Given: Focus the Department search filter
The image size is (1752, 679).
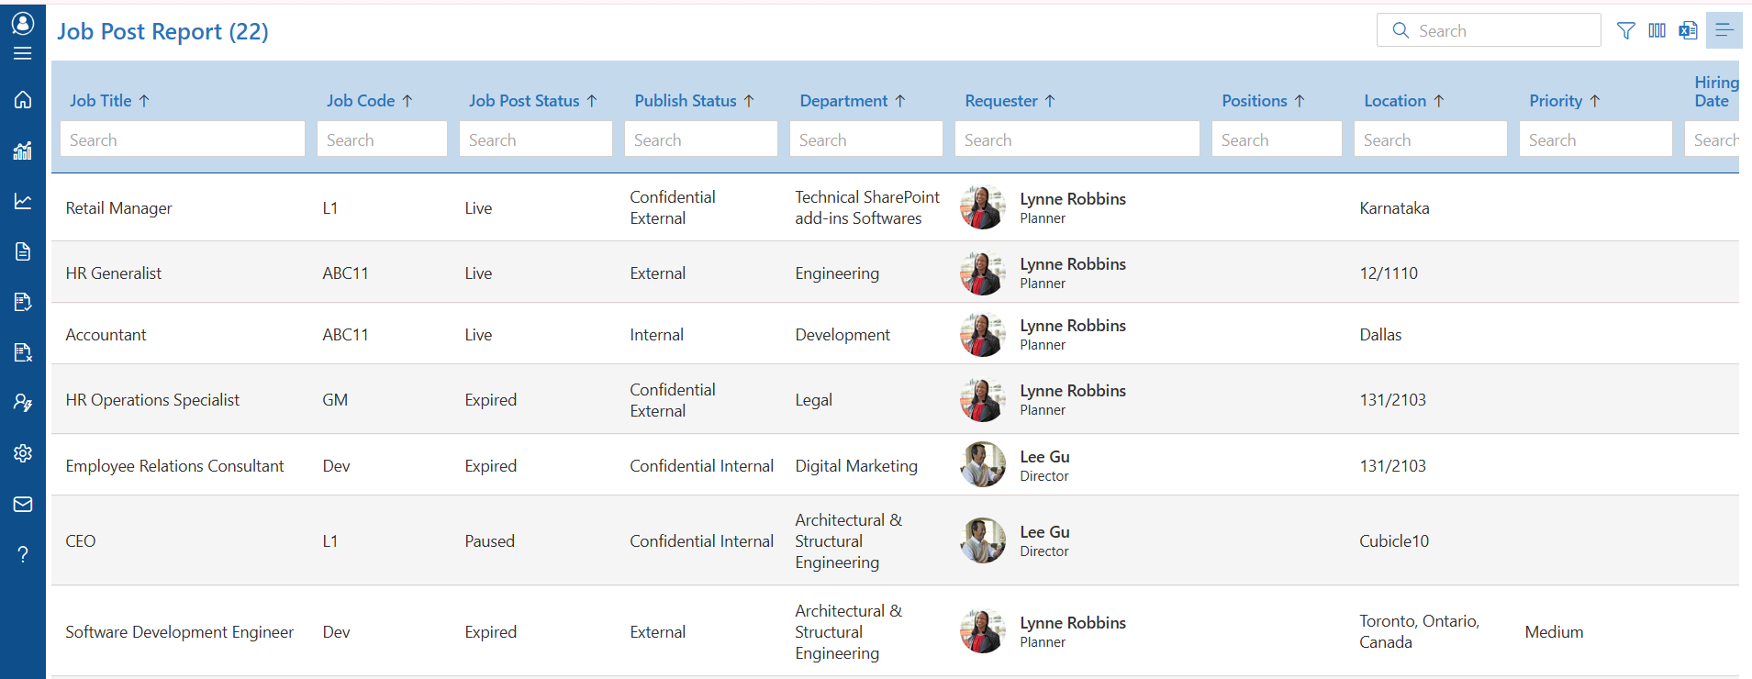Looking at the screenshot, I should (x=866, y=139).
